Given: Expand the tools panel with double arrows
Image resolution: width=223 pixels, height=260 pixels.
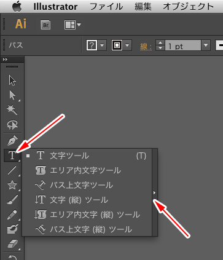Looking at the screenshot, I should click(6, 60).
